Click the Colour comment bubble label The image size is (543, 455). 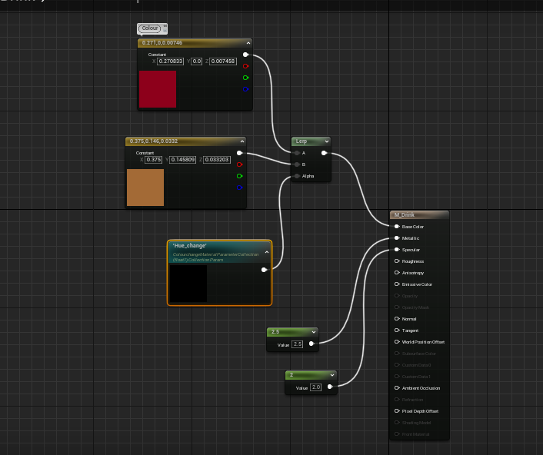[150, 28]
